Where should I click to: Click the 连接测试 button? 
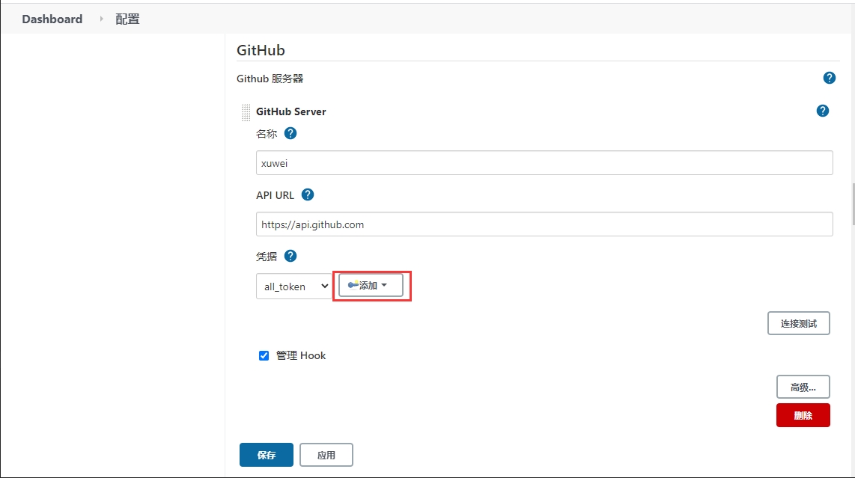tap(798, 323)
